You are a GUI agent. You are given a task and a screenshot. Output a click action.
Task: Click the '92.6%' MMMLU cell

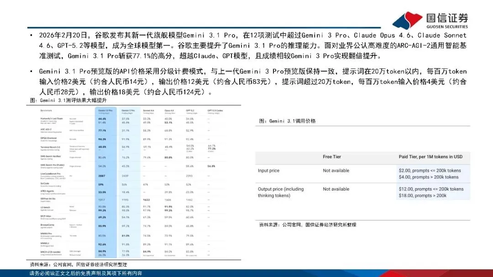tap(102, 244)
